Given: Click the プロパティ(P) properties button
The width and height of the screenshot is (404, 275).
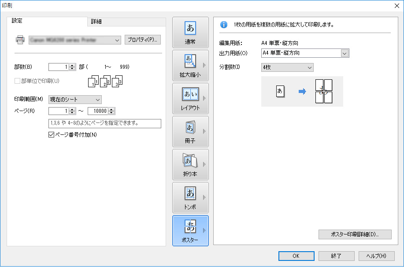Looking at the screenshot, I should 143,40.
